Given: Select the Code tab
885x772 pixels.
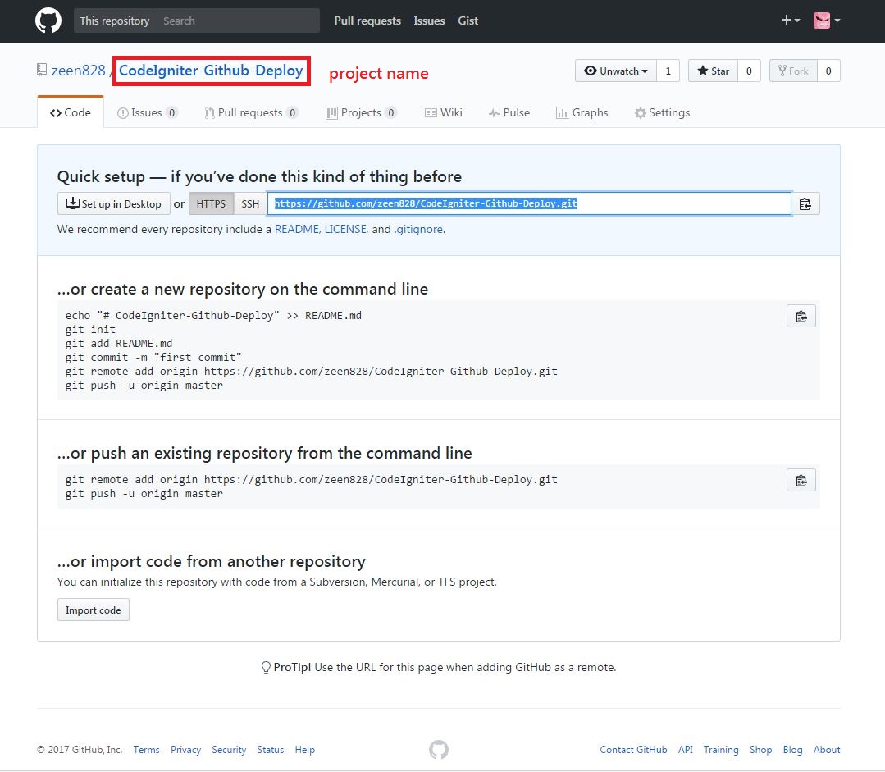Looking at the screenshot, I should pos(71,112).
